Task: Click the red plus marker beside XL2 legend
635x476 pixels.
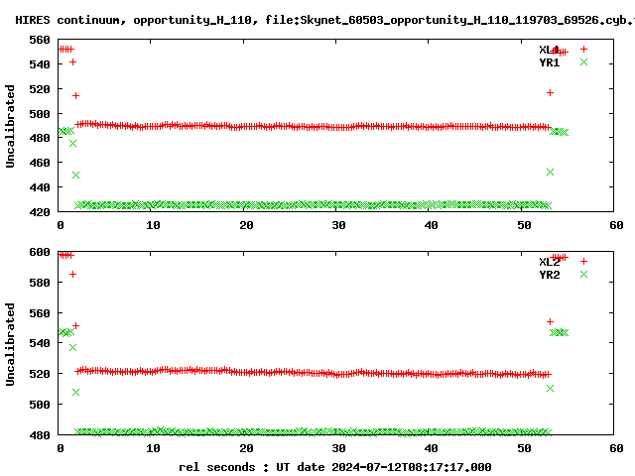Action: pos(583,262)
